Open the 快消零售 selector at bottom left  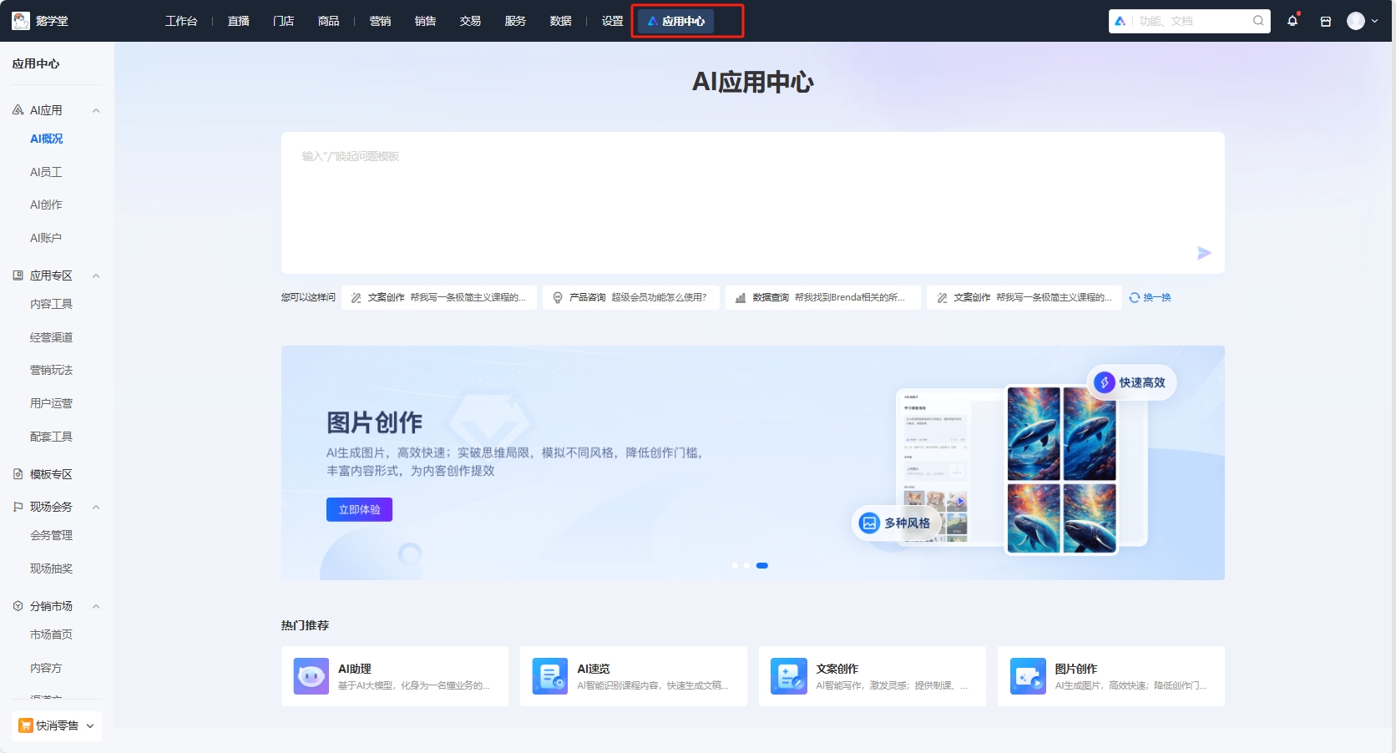tap(56, 725)
